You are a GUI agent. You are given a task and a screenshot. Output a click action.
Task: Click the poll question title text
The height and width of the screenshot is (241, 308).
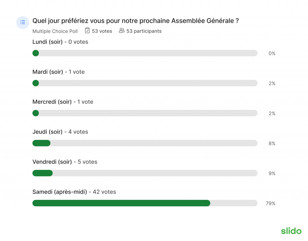(x=136, y=21)
